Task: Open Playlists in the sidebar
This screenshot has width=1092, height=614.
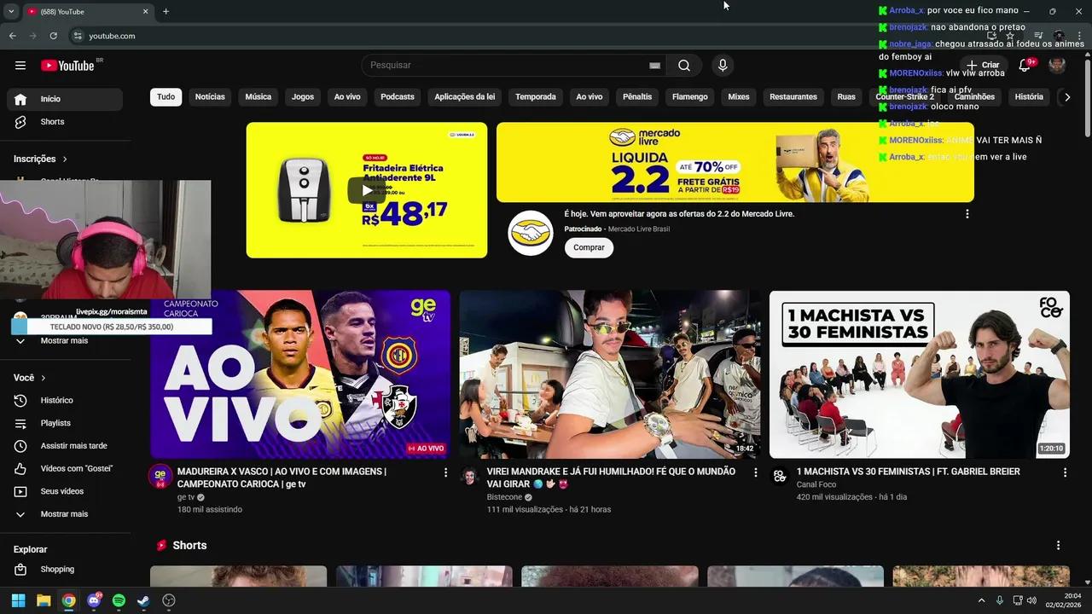Action: pyautogui.click(x=65, y=423)
